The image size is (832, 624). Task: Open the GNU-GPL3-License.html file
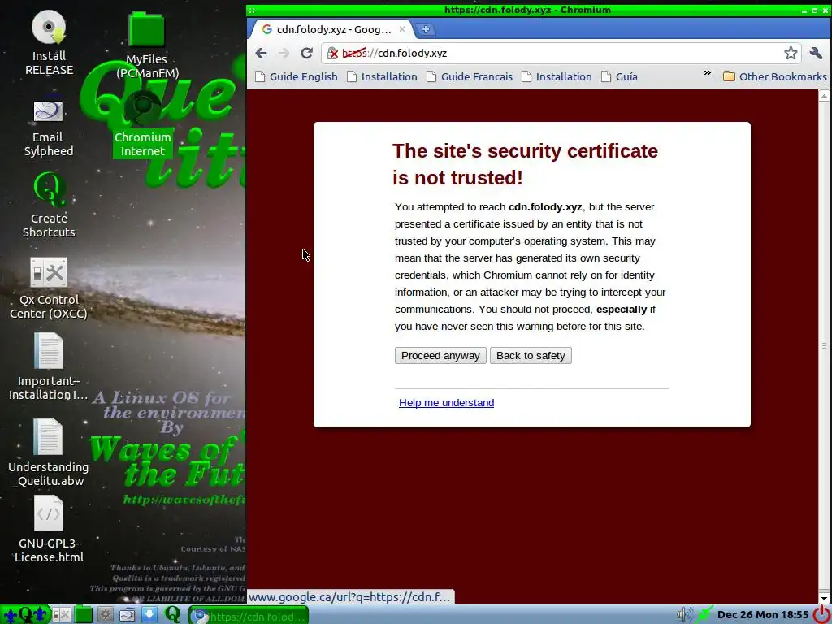49,530
